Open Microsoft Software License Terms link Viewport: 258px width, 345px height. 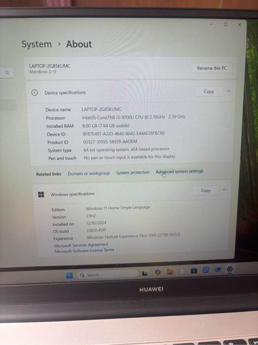click(84, 250)
